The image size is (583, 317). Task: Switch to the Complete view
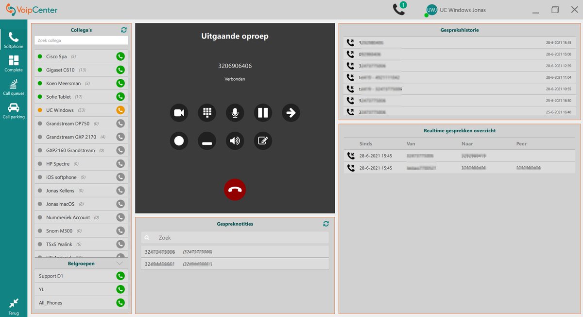tap(14, 62)
